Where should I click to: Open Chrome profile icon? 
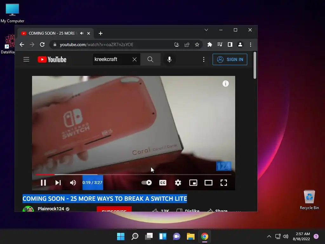(x=240, y=44)
